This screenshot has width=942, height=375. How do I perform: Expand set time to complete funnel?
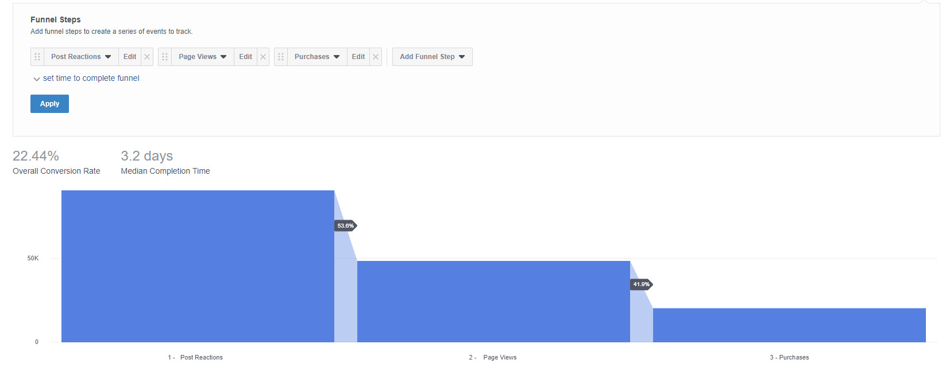click(86, 78)
